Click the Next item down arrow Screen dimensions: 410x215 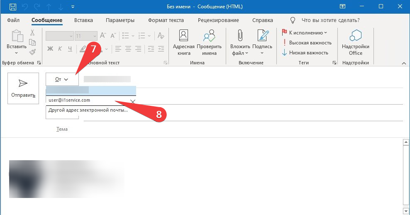61,7
